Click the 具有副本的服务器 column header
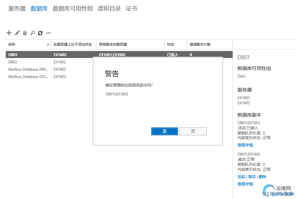The height and width of the screenshot is (199, 296). click(130, 44)
